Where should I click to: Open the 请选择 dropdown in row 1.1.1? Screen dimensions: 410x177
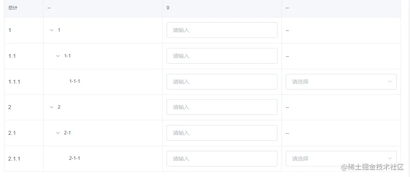pyautogui.click(x=341, y=82)
